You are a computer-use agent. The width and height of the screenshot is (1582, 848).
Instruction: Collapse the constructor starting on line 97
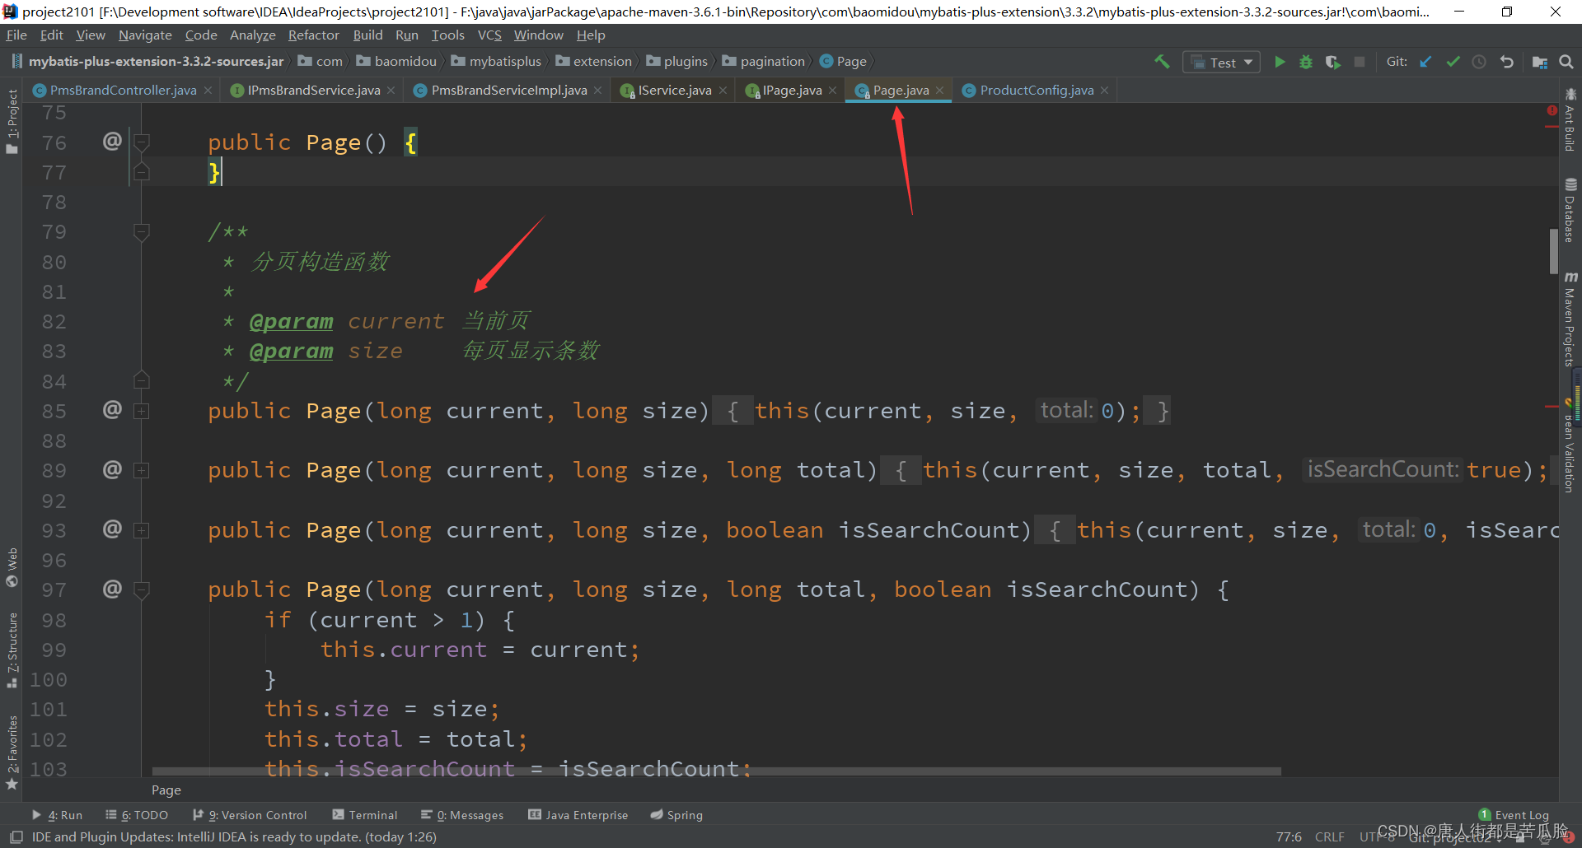coord(142,589)
